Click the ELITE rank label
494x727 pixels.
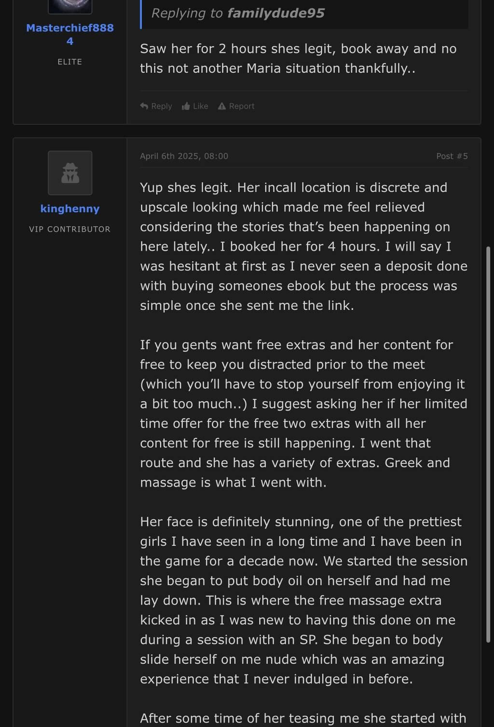point(70,62)
